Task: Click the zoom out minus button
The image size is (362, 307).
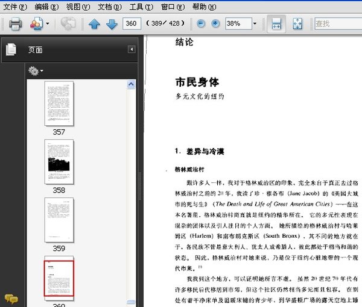Action: pyautogui.click(x=200, y=24)
